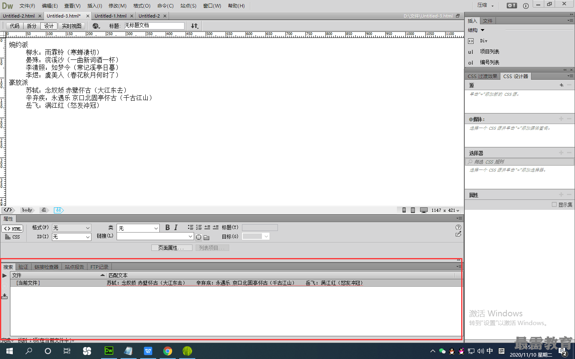
Task: Switch to Untitled-1.html document tab
Action: (111, 16)
